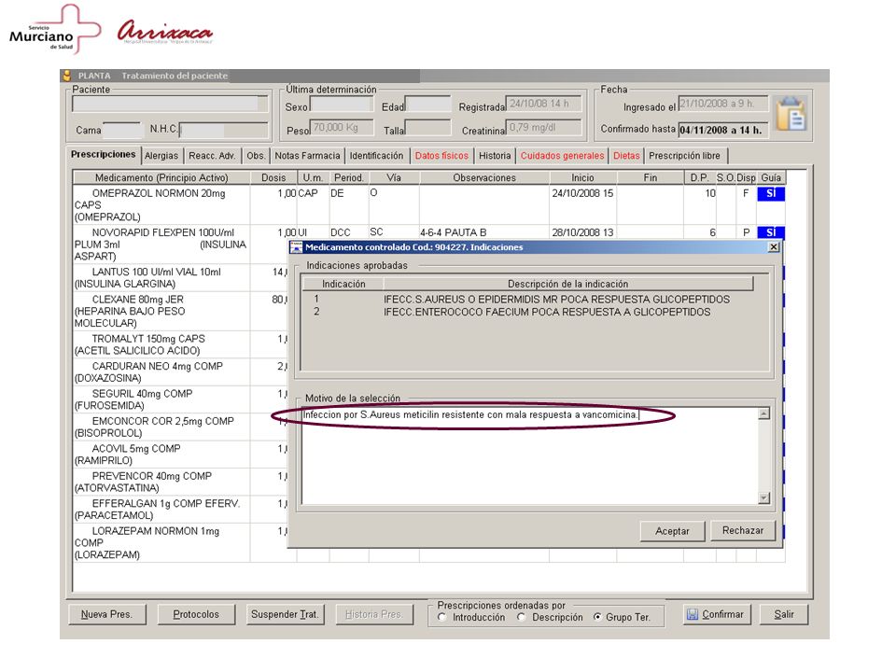Click the Observaciones column header
Image resolution: width=896 pixels, height=672 pixels.
484,177
